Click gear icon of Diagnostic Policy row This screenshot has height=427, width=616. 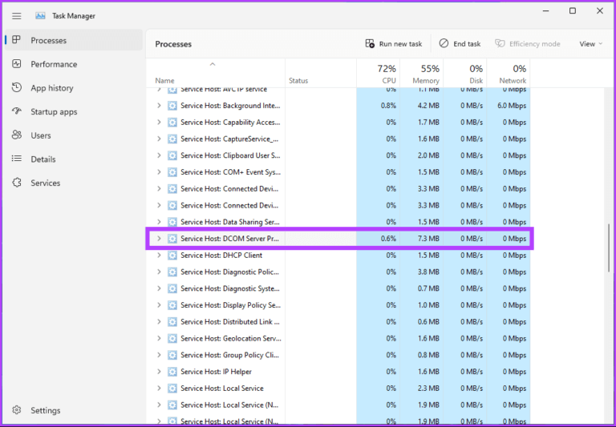[172, 272]
